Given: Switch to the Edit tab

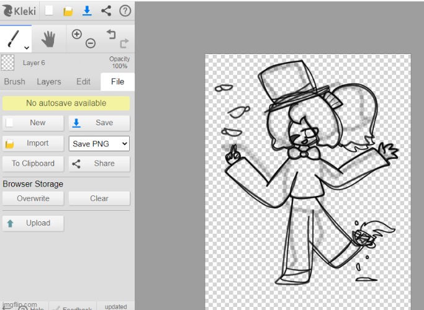Looking at the screenshot, I should coord(83,82).
